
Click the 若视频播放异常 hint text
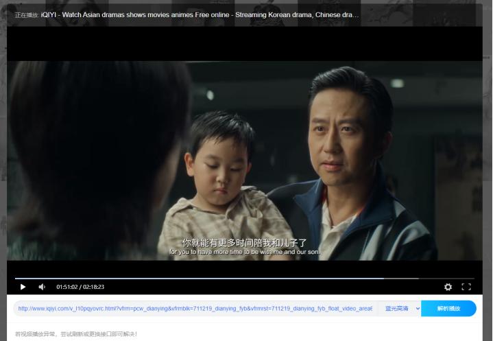coord(76,333)
